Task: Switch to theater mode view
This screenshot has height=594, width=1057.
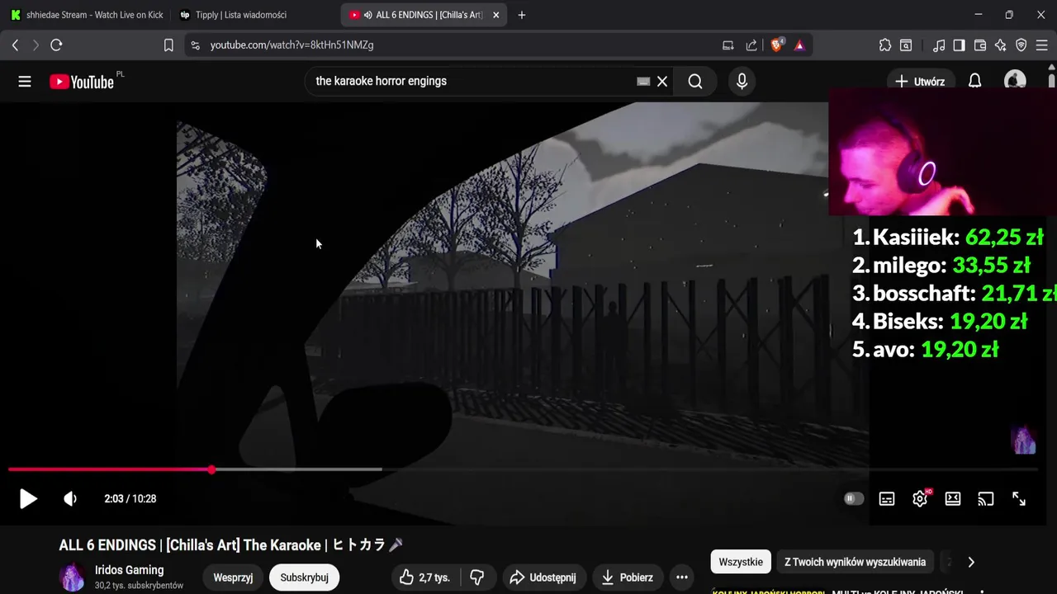Action: click(953, 498)
